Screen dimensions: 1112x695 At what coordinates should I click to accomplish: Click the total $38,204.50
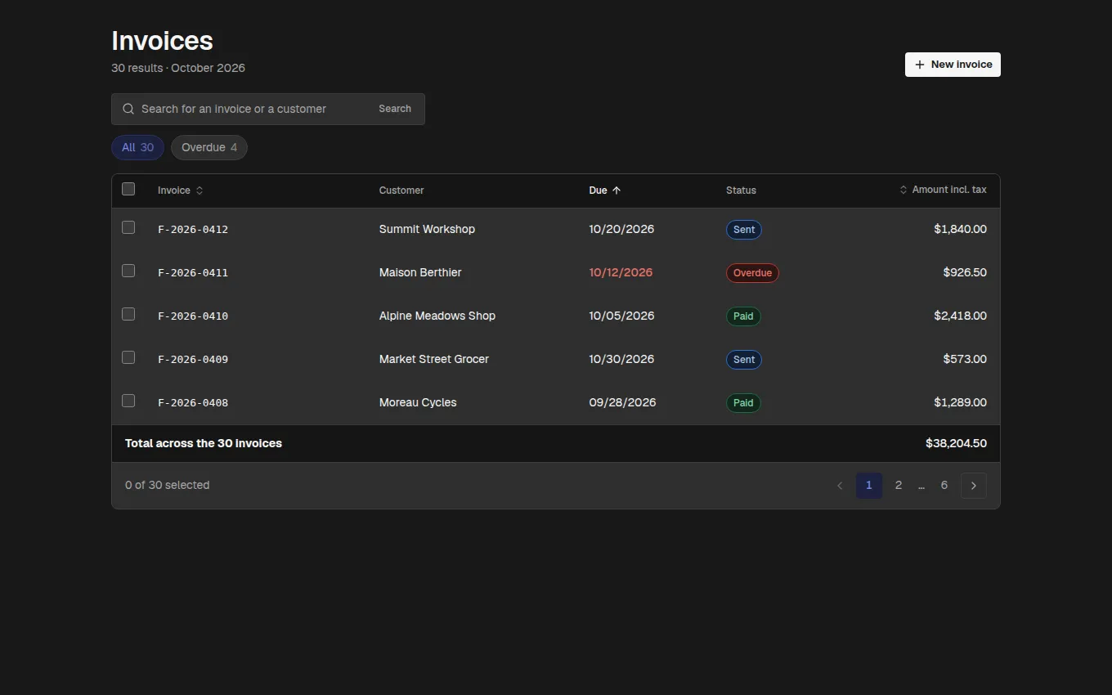coord(956,443)
